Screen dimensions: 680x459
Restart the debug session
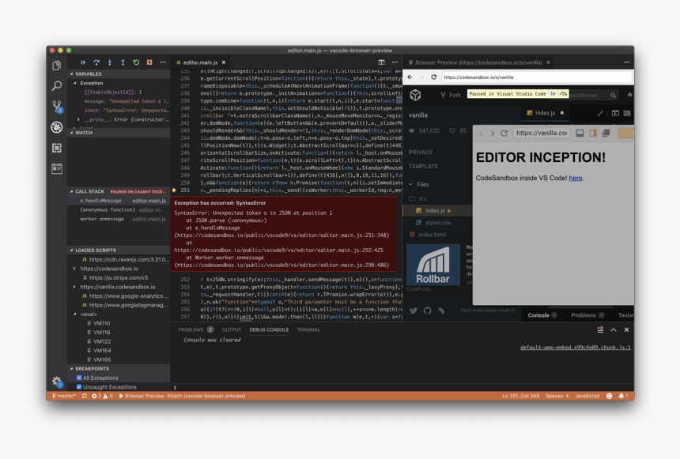[x=136, y=62]
